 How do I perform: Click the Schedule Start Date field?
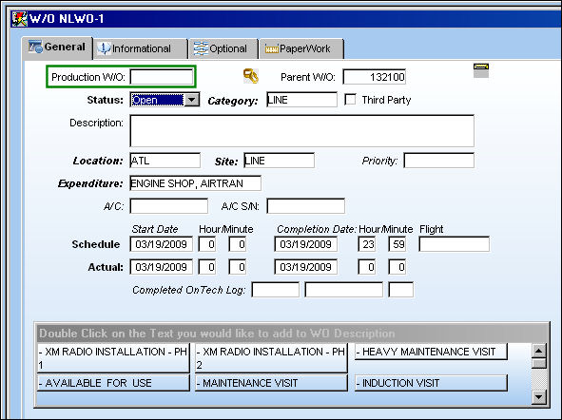(x=162, y=244)
